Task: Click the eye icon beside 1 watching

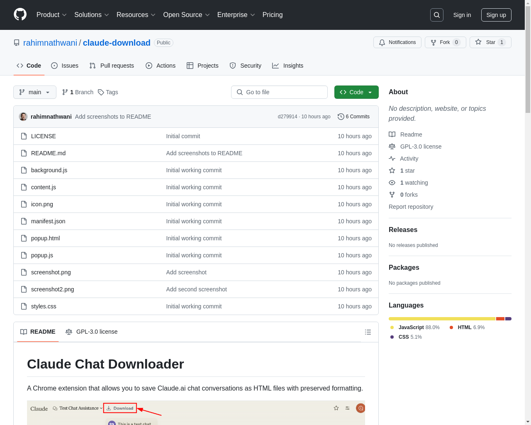Action: tap(392, 183)
